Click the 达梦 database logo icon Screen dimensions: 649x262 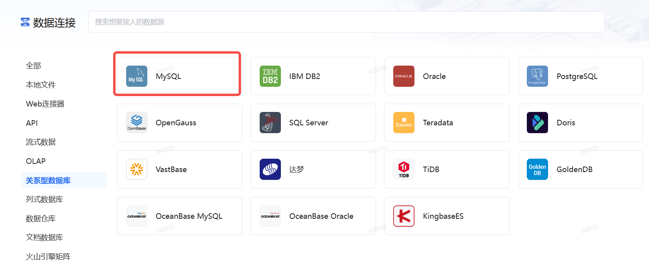click(270, 169)
